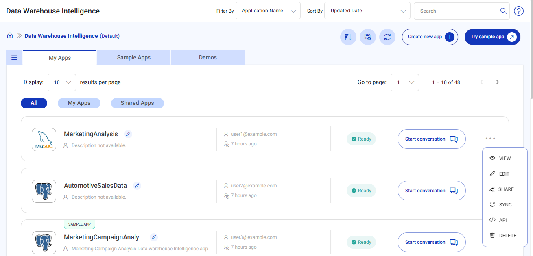Select the My Apps filter pill
The width and height of the screenshot is (533, 256).
79,103
